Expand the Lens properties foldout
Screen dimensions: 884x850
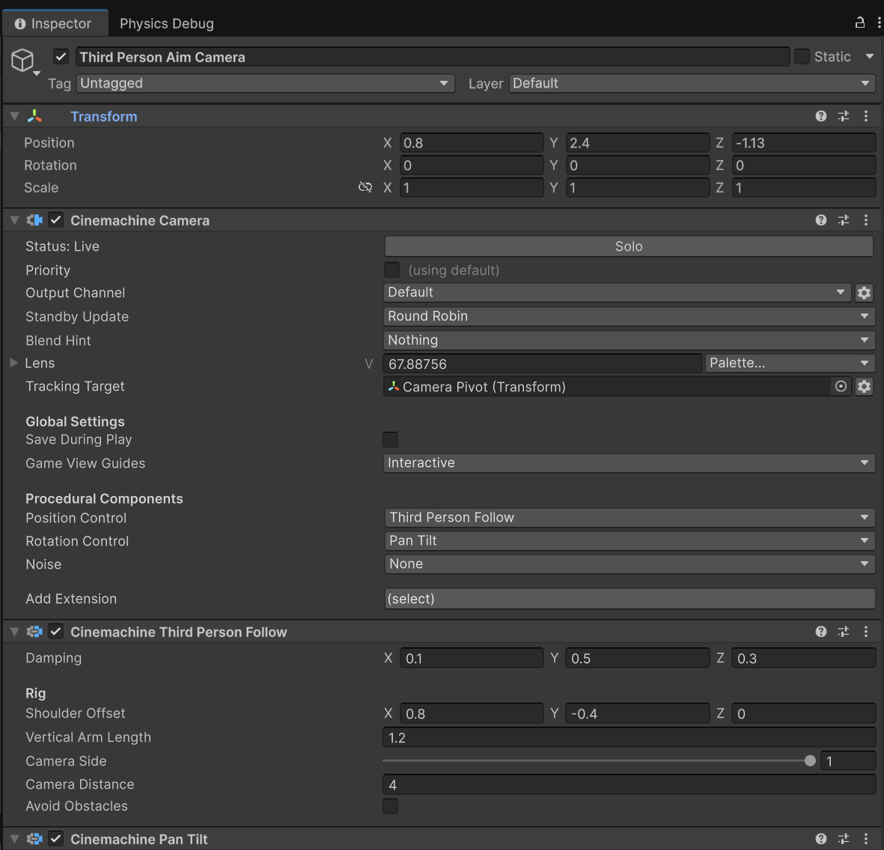(x=14, y=363)
